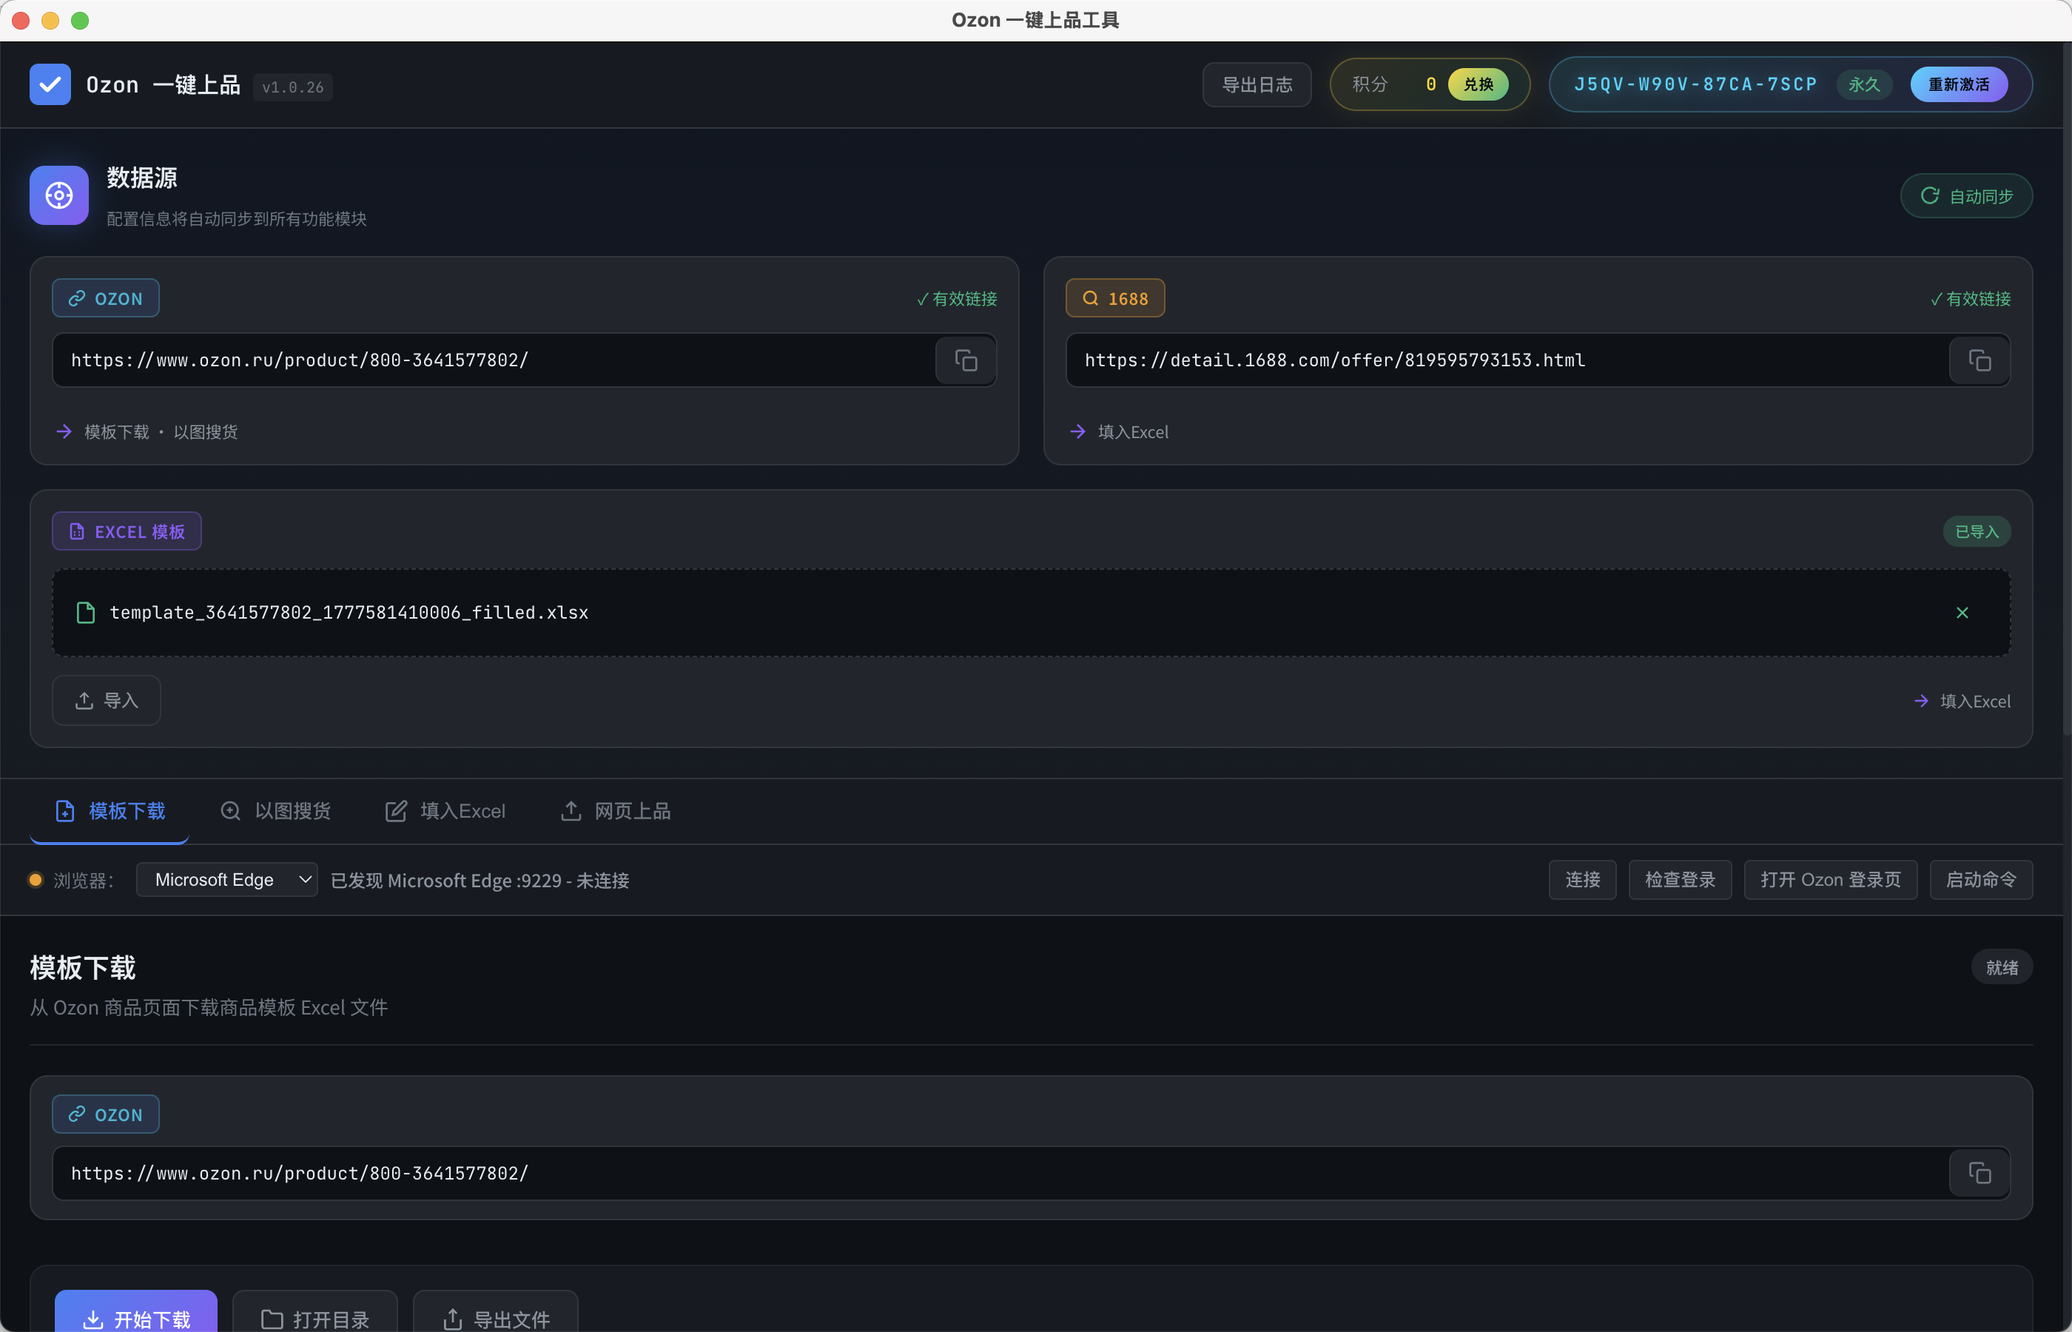Click the vertical scrollbar at the window edge
The width and height of the screenshot is (2072, 1332).
[2066, 389]
